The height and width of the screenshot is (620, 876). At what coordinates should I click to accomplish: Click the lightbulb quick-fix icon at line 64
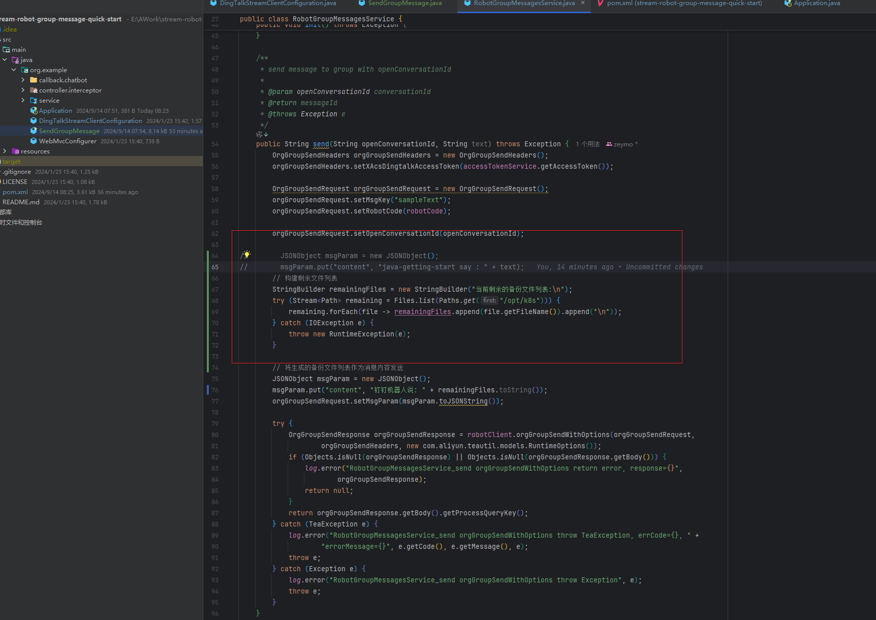[246, 254]
